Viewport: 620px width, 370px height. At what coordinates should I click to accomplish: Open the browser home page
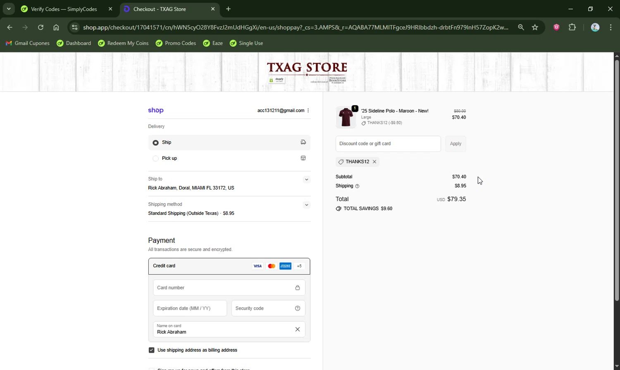pos(56,27)
